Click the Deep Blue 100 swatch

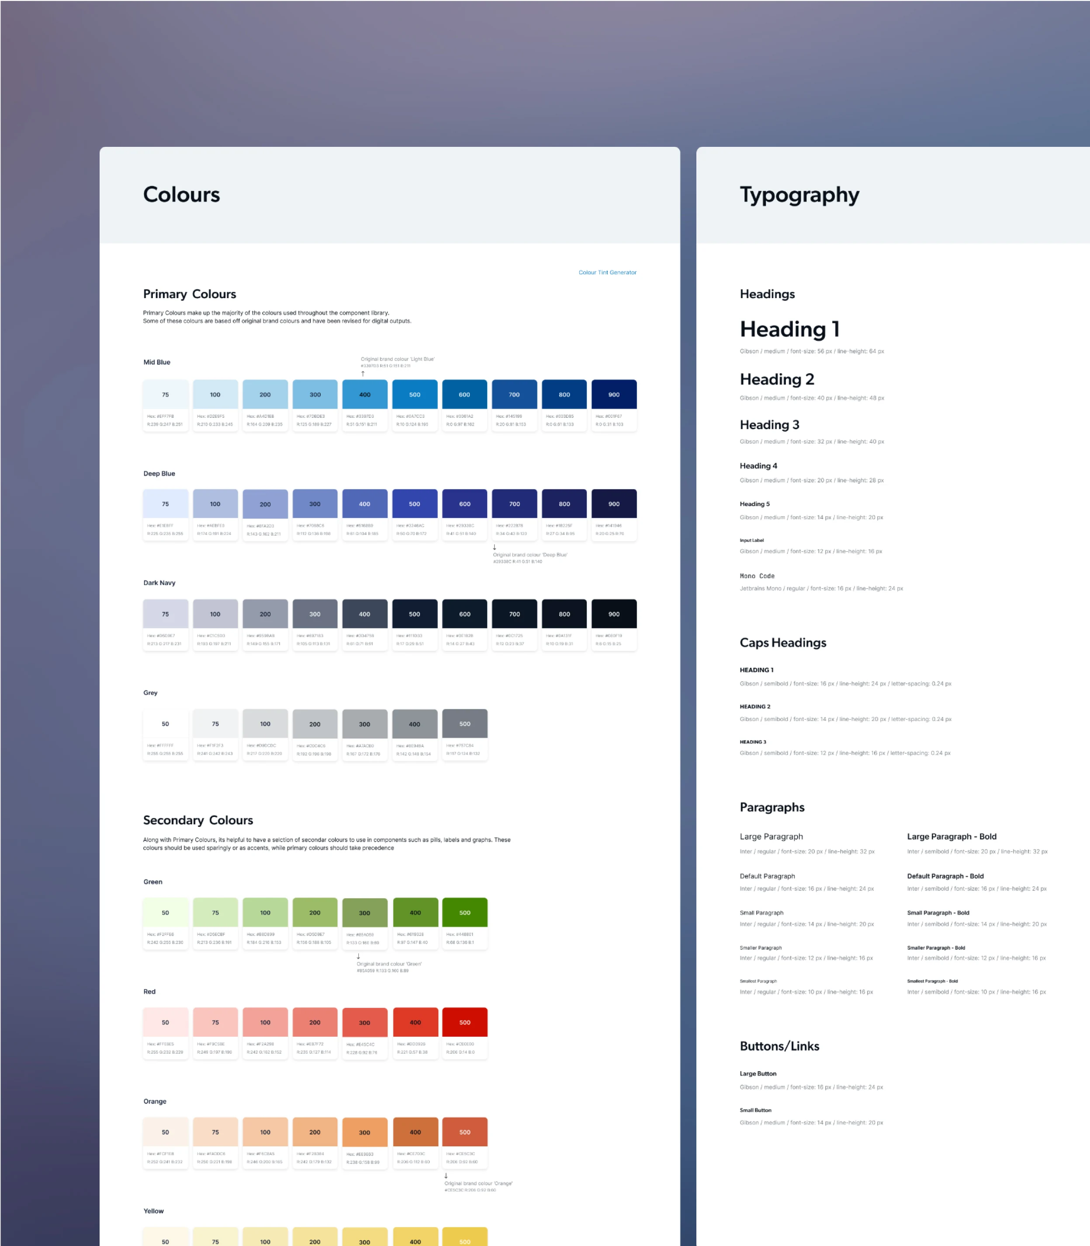pos(215,515)
